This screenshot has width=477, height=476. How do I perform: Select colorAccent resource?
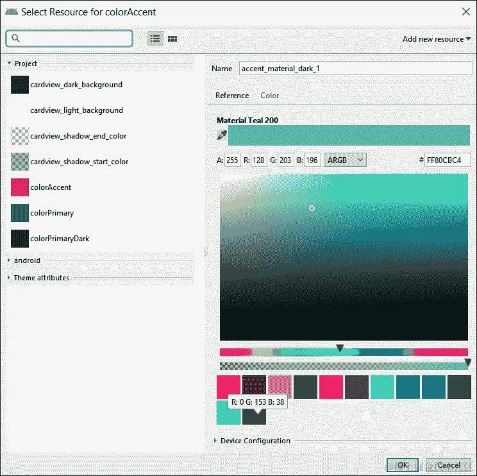pos(41,187)
